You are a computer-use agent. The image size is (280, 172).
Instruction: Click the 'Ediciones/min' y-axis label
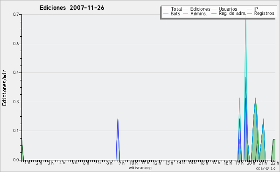tap(4, 87)
